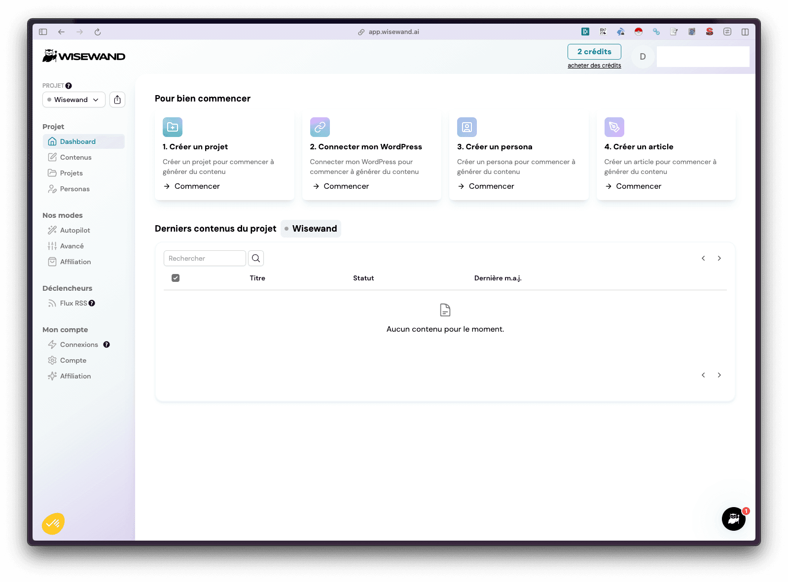Viewport: 788px width, 582px height.
Task: Click the Connecter WordPress link icon
Action: [x=320, y=127]
